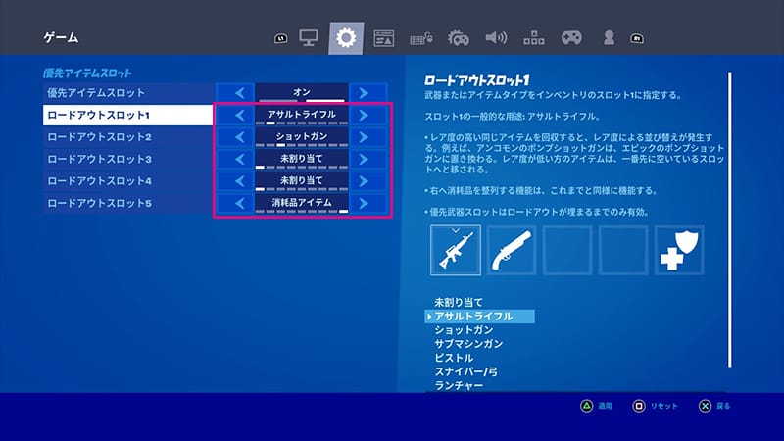
Task: Toggle the オン value of 優先アイテムスロット
Action: [x=302, y=93]
